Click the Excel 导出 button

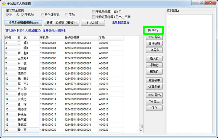(x=154, y=95)
